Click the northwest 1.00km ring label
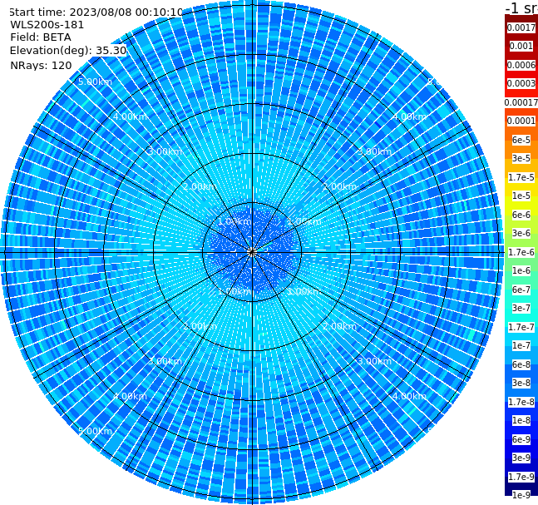The height and width of the screenshot is (505, 538). tap(234, 221)
